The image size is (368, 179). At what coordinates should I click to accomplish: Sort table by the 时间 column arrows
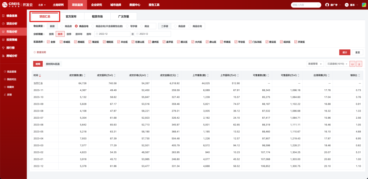[40, 76]
